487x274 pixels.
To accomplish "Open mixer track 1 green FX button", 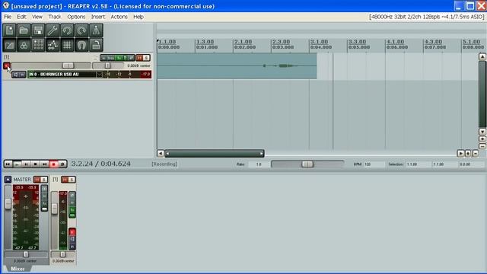I will tap(72, 210).
